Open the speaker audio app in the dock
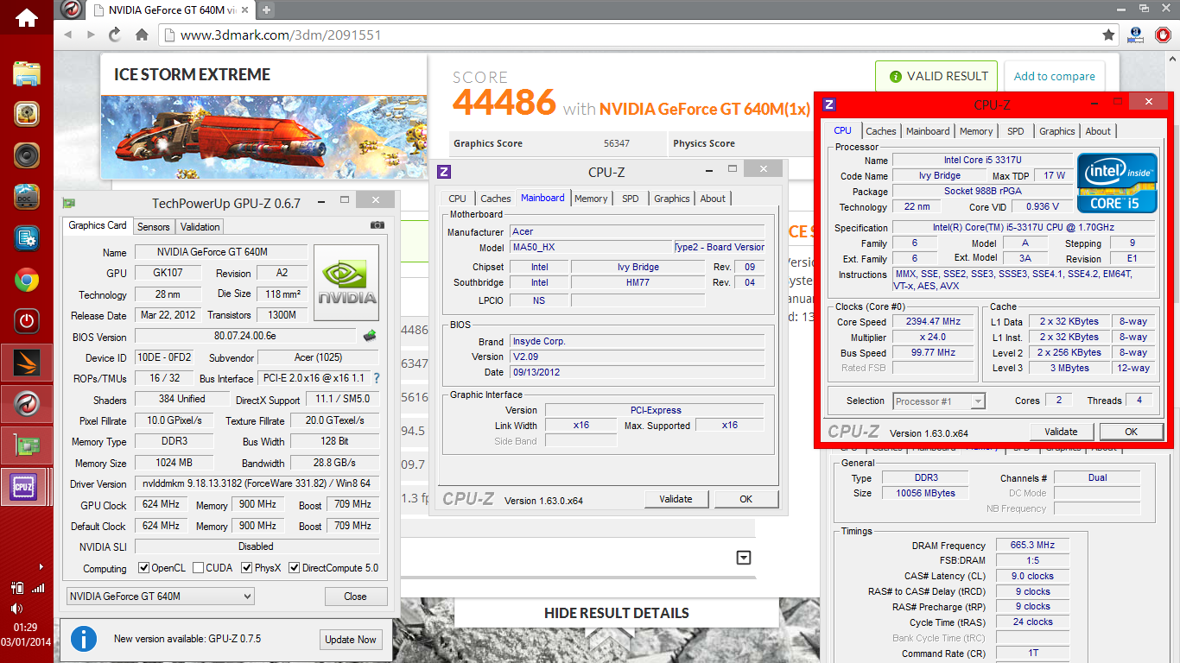 pos(27,155)
